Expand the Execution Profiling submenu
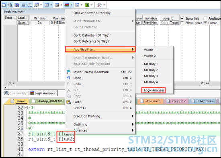The image size is (221, 158). [x=100, y=116]
